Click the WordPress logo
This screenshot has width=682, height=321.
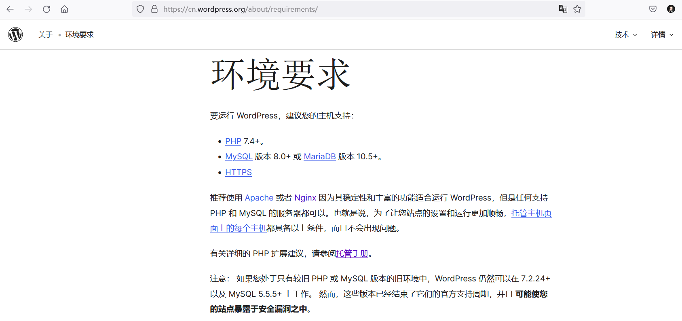[15, 35]
